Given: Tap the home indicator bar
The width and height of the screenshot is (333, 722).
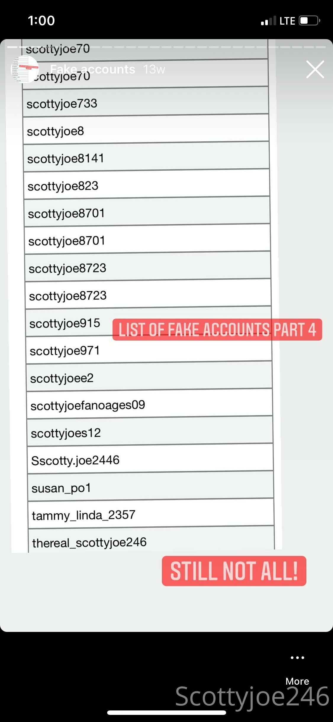Looking at the screenshot, I should pyautogui.click(x=167, y=713).
